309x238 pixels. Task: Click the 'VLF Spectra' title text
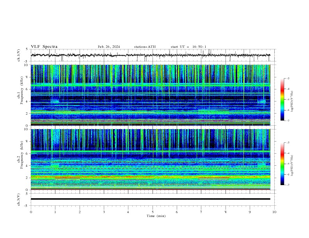click(x=44, y=47)
